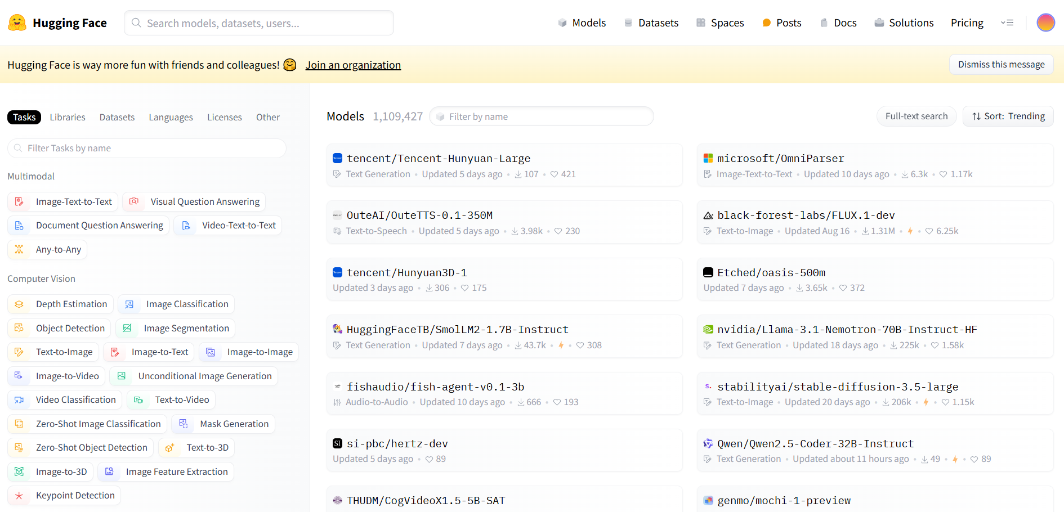The image size is (1064, 512).
Task: Click the Image Segmentation task icon
Action: [x=127, y=328]
